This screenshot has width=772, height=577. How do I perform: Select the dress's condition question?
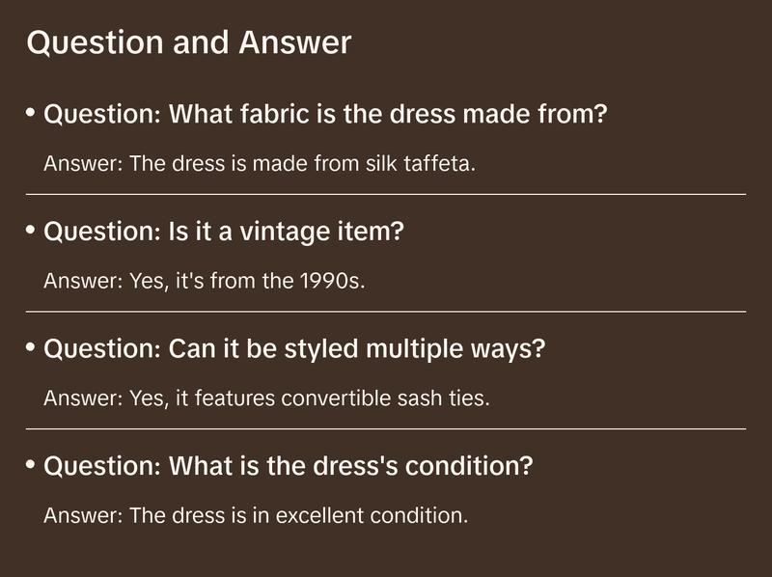click(x=289, y=466)
